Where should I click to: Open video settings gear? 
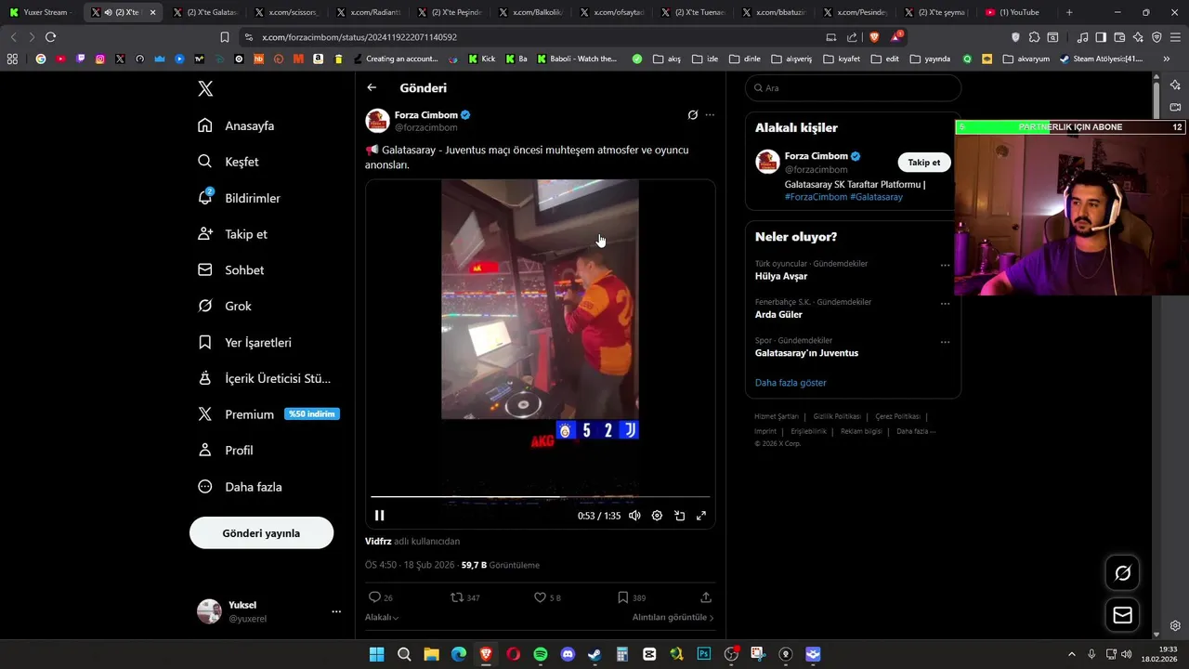pos(657,516)
